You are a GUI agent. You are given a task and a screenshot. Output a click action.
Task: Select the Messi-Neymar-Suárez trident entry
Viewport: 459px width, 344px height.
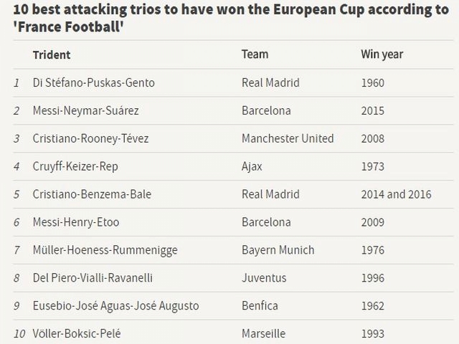86,111
